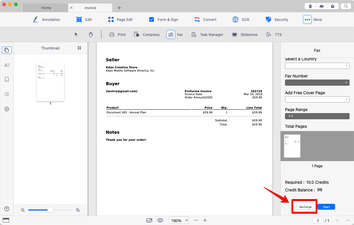Expand Add Free Cover Page
The width and height of the screenshot is (354, 225).
click(x=317, y=99)
